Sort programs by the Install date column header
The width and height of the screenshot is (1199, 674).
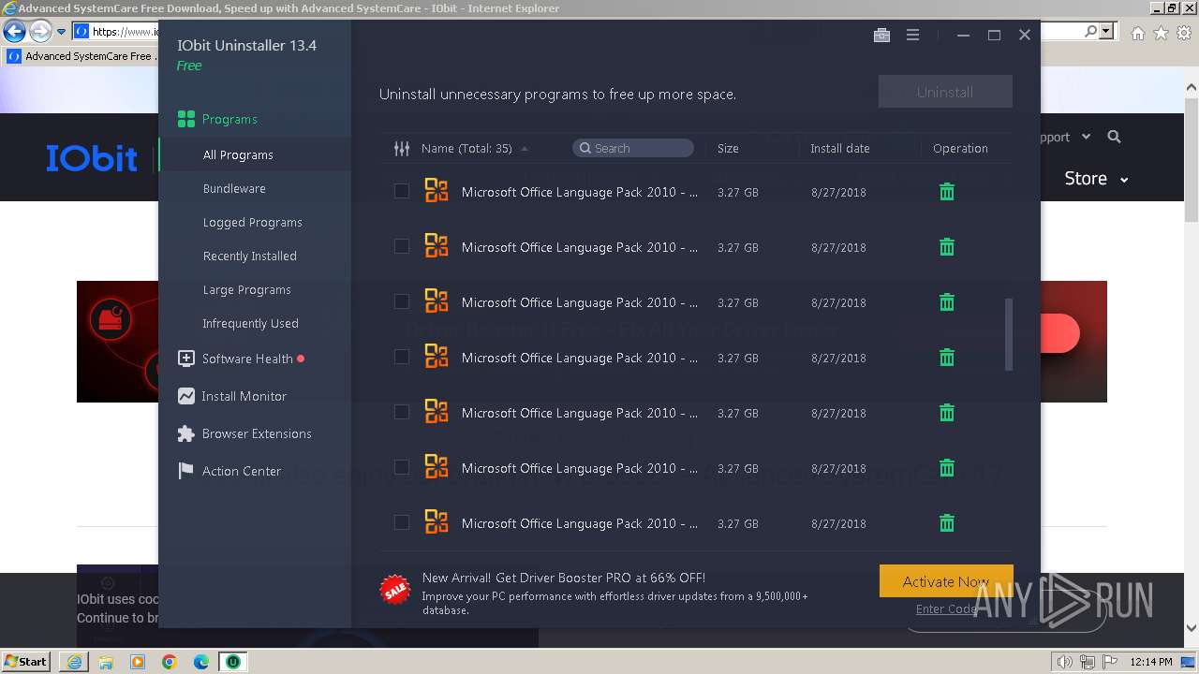pos(839,148)
